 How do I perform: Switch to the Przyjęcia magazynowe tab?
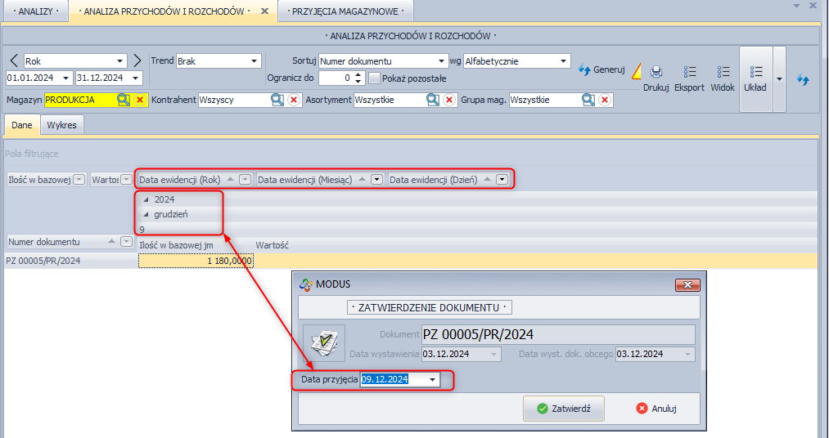345,11
